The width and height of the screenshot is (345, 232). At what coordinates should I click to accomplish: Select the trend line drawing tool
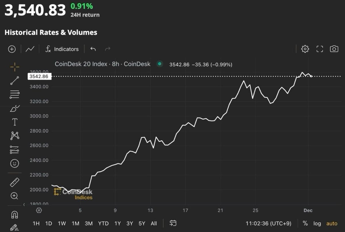(x=15, y=81)
